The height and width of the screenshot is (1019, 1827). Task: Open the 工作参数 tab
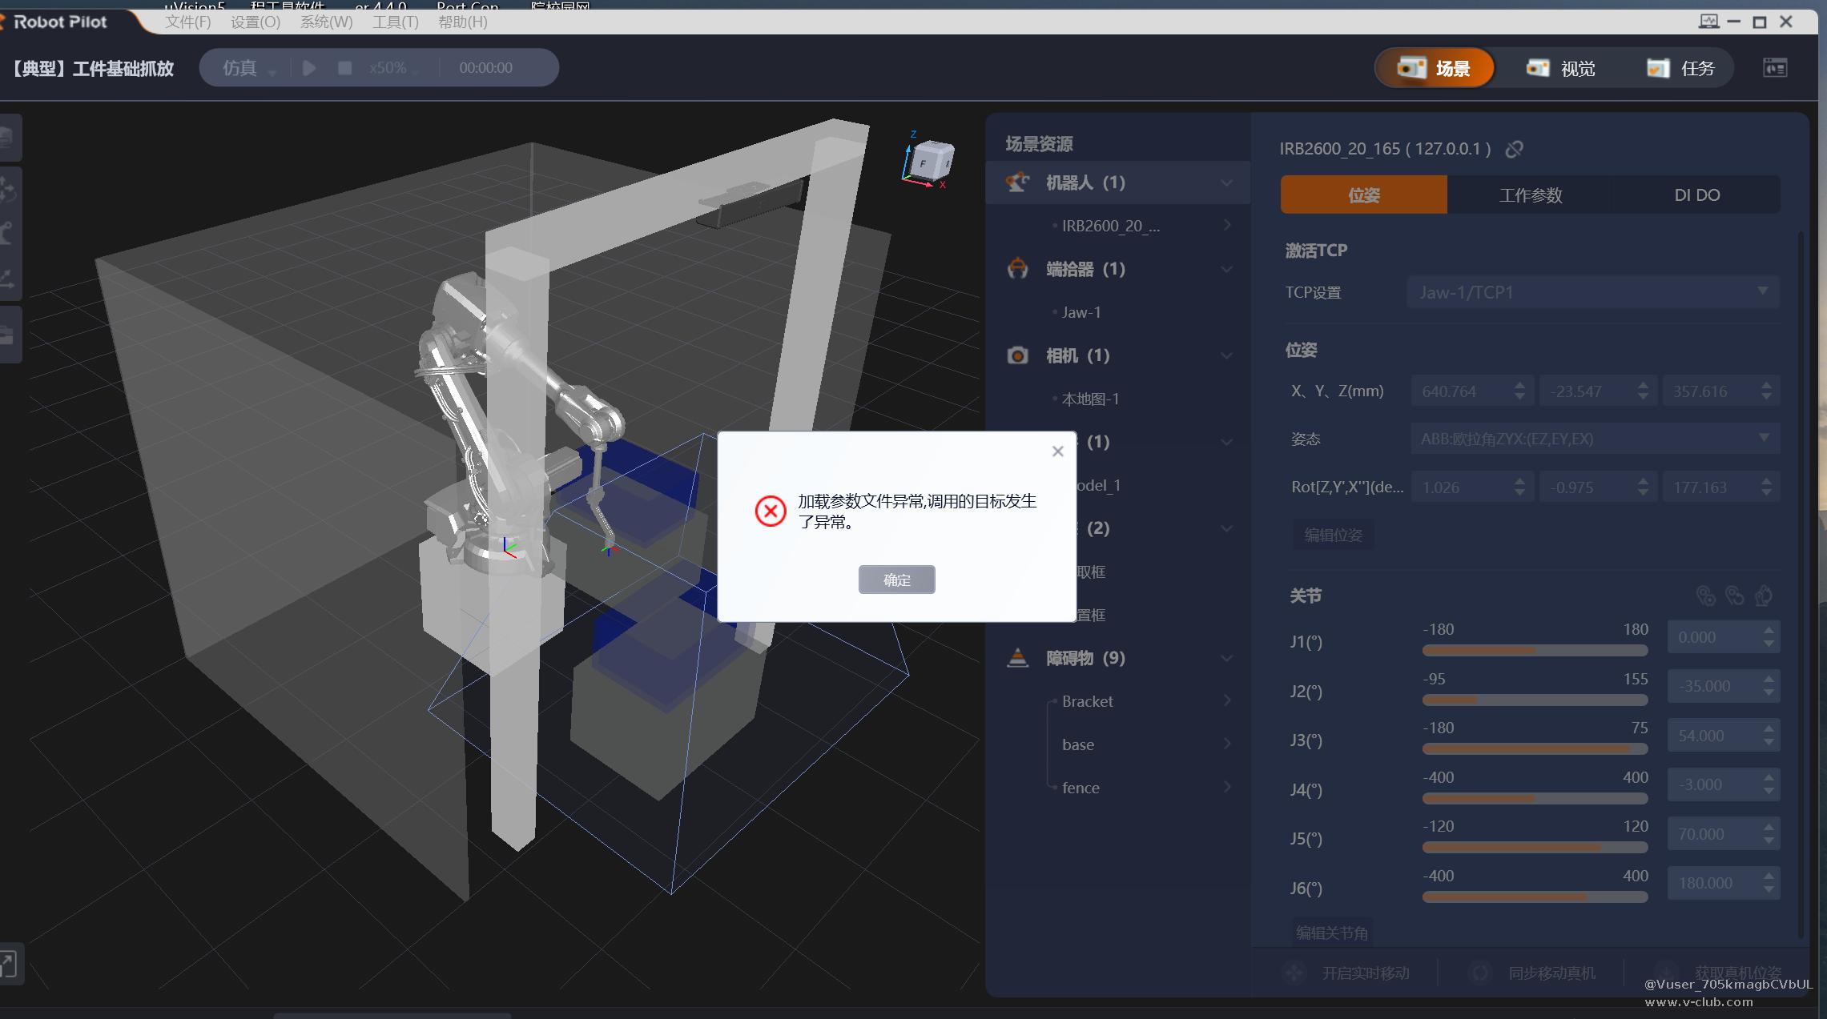(x=1531, y=195)
